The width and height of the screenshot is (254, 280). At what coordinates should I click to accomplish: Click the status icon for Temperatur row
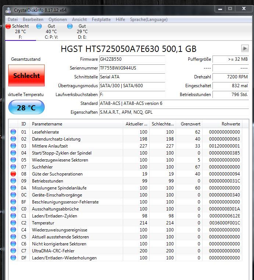(13, 223)
